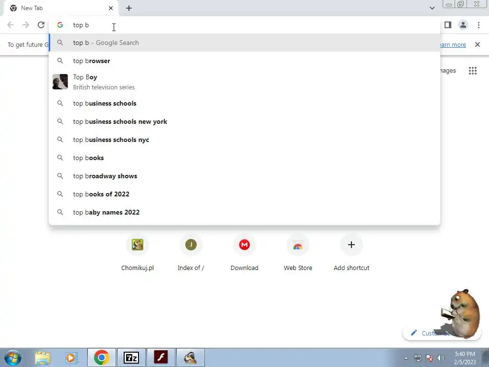Pick the 'Top Boy' television series suggestion

[x=244, y=82]
